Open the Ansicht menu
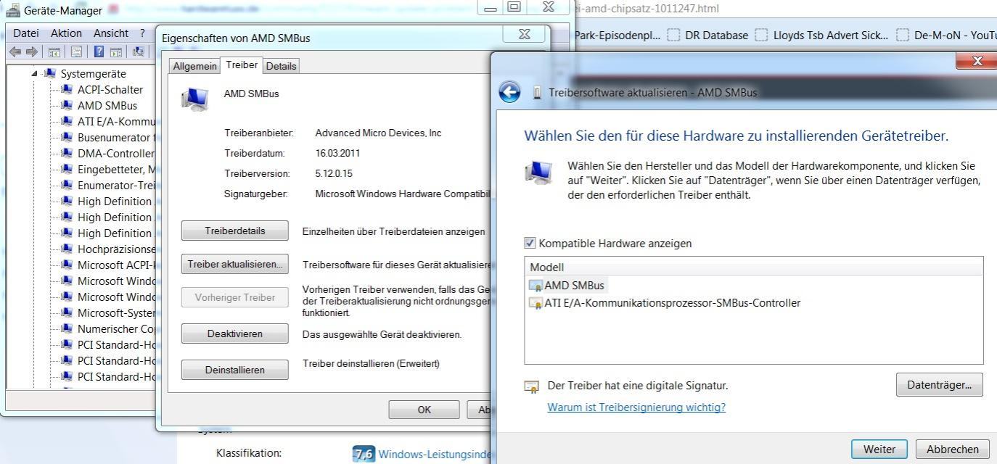 point(111,33)
